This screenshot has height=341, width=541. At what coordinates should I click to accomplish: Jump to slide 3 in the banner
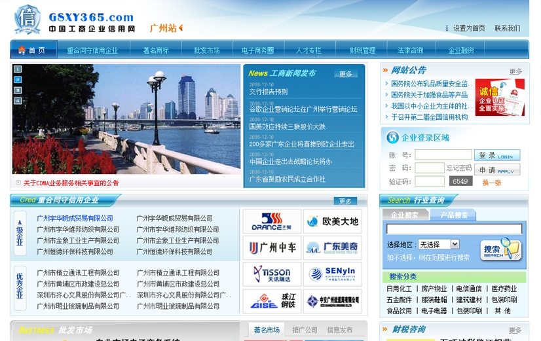pos(18,90)
